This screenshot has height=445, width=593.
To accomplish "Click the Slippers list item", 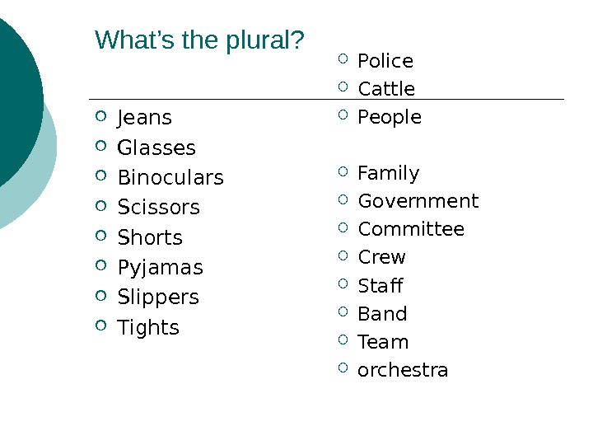I will pos(158,297).
